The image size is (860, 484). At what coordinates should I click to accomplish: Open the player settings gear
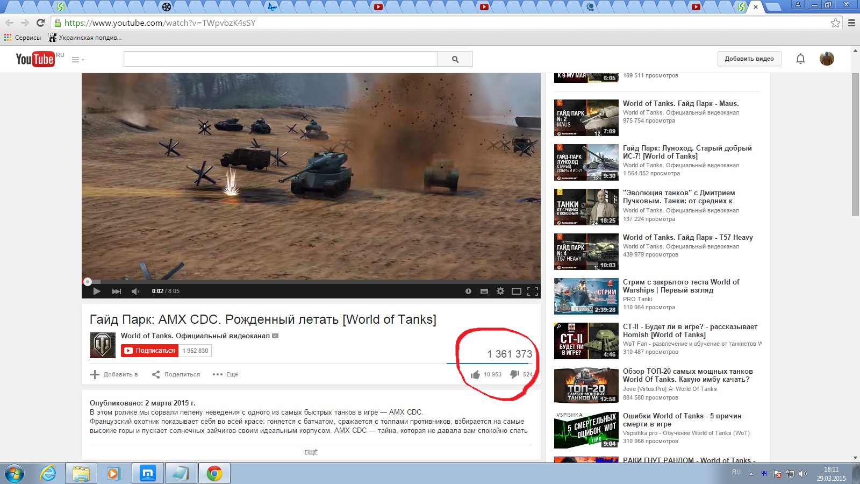pyautogui.click(x=500, y=291)
